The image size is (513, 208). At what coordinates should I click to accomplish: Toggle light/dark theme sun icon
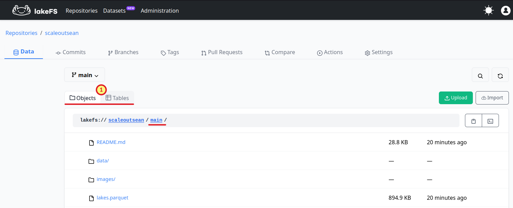pos(489,11)
